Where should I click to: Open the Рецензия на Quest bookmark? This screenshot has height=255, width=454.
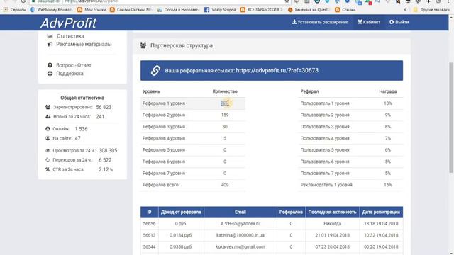point(309,10)
